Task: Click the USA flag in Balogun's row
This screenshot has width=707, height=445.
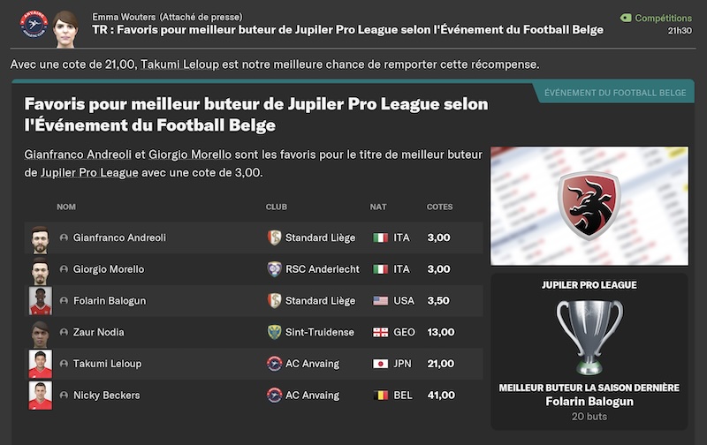Action: tap(380, 300)
